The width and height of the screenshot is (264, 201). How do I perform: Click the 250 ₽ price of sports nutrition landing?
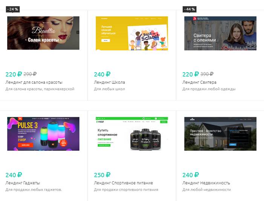click(102, 175)
